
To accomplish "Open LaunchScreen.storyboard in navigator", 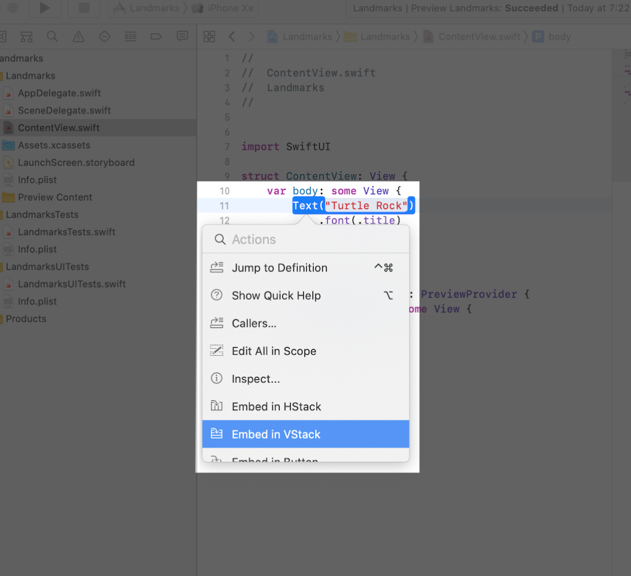I will coord(76,162).
